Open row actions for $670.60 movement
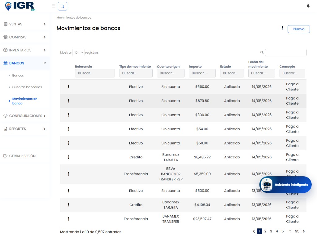Image resolution: width=317 pixels, height=247 pixels. click(69, 101)
